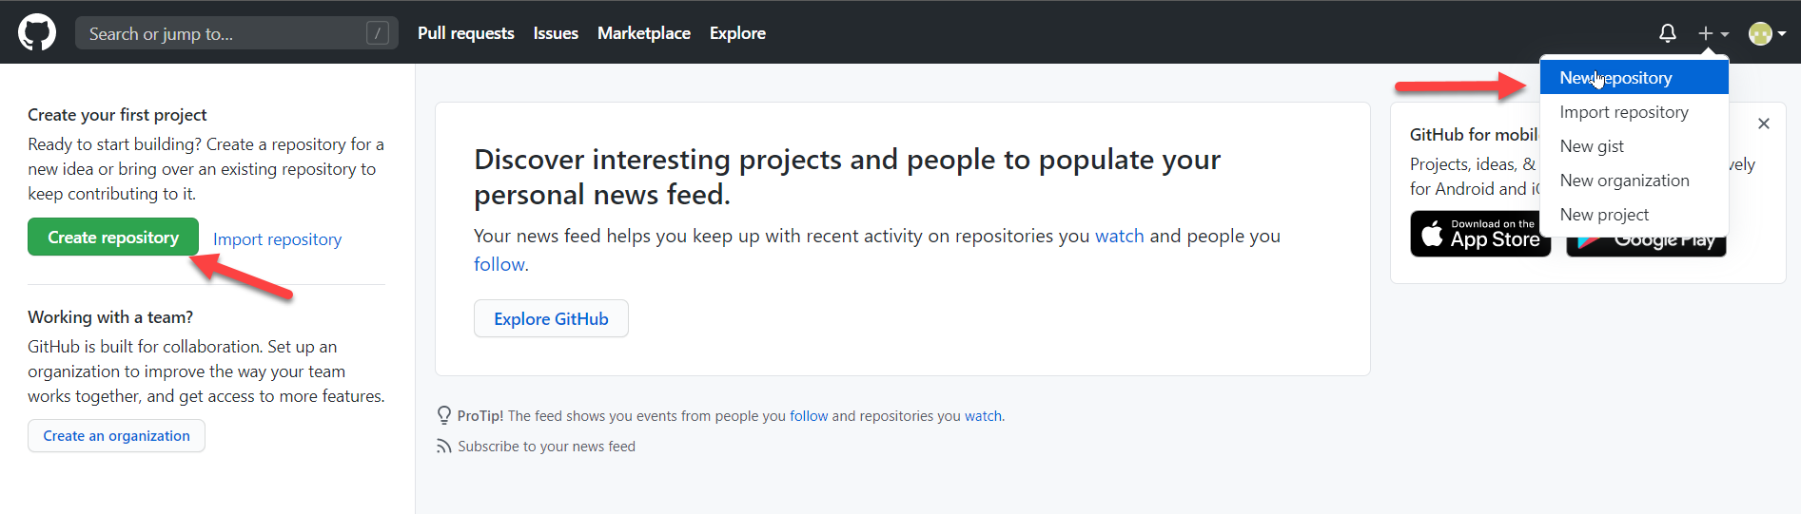Viewport: 1801px width, 514px height.
Task: Open Pull requests in the header
Action: click(466, 33)
